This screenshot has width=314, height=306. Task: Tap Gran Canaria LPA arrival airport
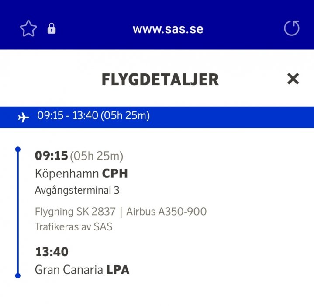pyautogui.click(x=82, y=270)
